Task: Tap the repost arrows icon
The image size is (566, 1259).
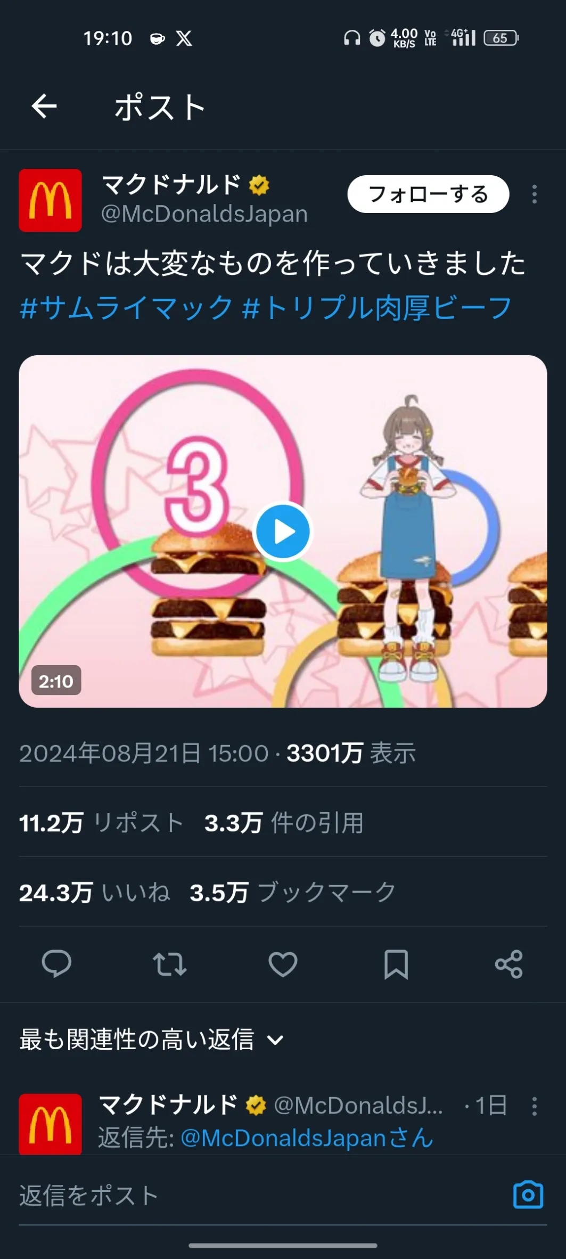Action: [x=170, y=964]
